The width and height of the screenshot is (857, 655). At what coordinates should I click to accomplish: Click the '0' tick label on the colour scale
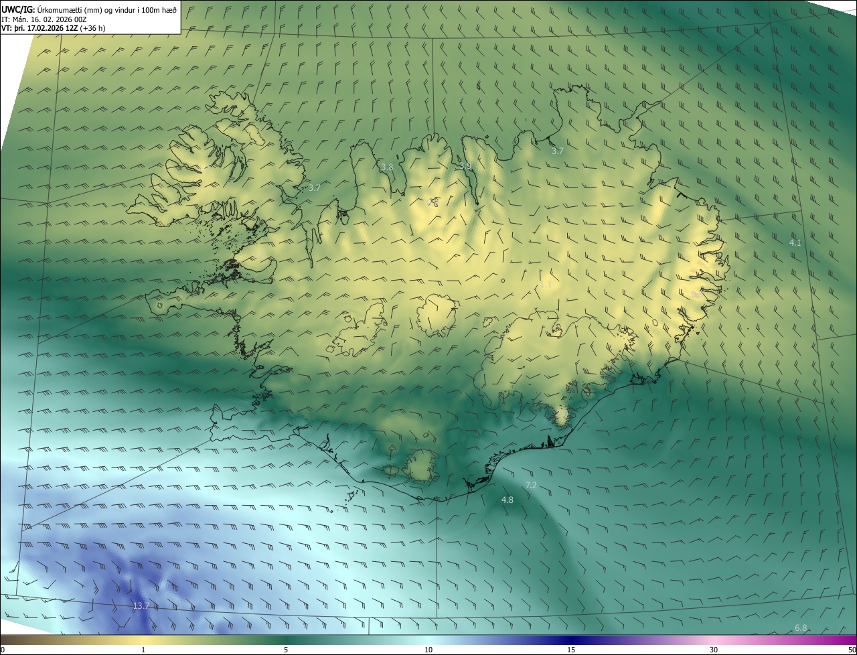click(x=3, y=650)
